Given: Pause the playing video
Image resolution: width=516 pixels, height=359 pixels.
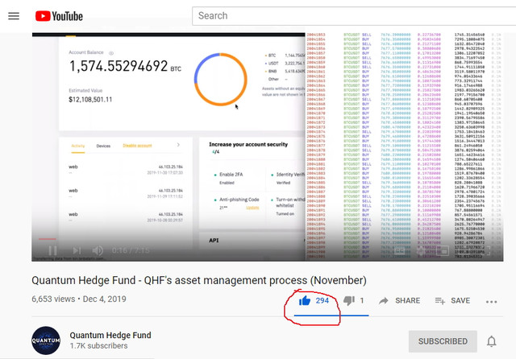Looking at the screenshot, I should pyautogui.click(x=52, y=250).
